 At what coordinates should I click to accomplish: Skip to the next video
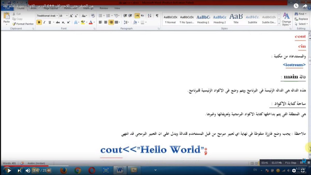tap(19, 171)
